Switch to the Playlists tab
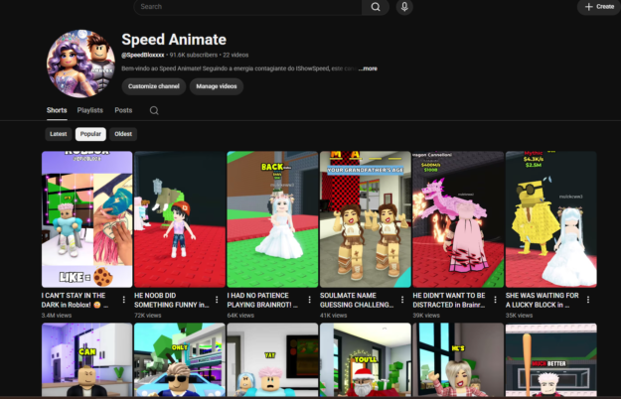This screenshot has height=399, width=621. click(89, 110)
